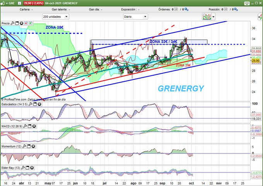Click the info icon next to GRE ticker
Viewport: 263px width, 186px height.
[19, 3]
